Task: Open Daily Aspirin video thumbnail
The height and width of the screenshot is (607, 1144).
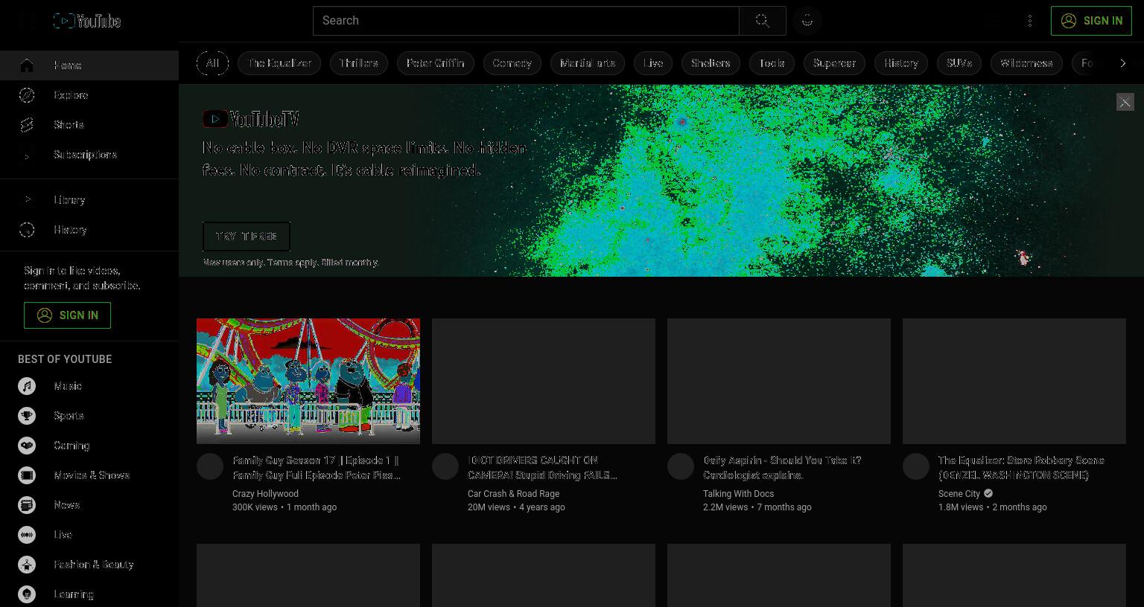Action: point(779,381)
